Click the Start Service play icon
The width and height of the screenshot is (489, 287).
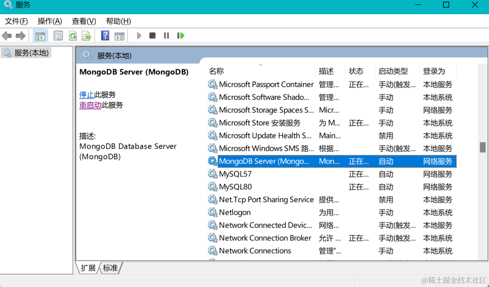tap(139, 36)
